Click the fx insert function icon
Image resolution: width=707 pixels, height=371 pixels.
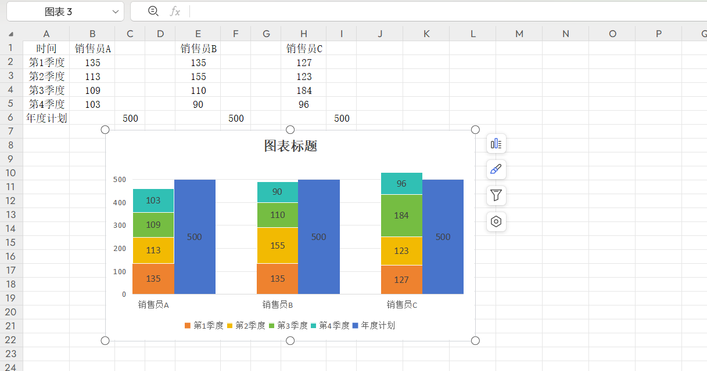(174, 11)
